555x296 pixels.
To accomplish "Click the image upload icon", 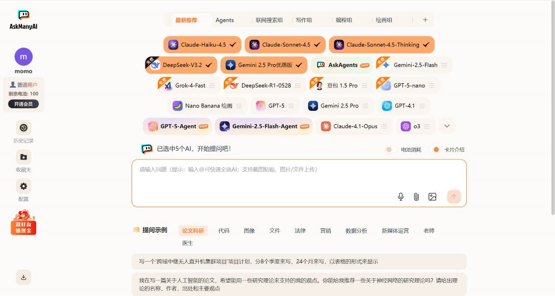I will coord(432,197).
